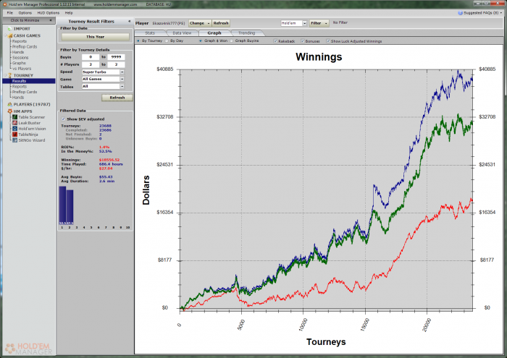
Task: Open Table Scanner app icon
Action: 15,117
